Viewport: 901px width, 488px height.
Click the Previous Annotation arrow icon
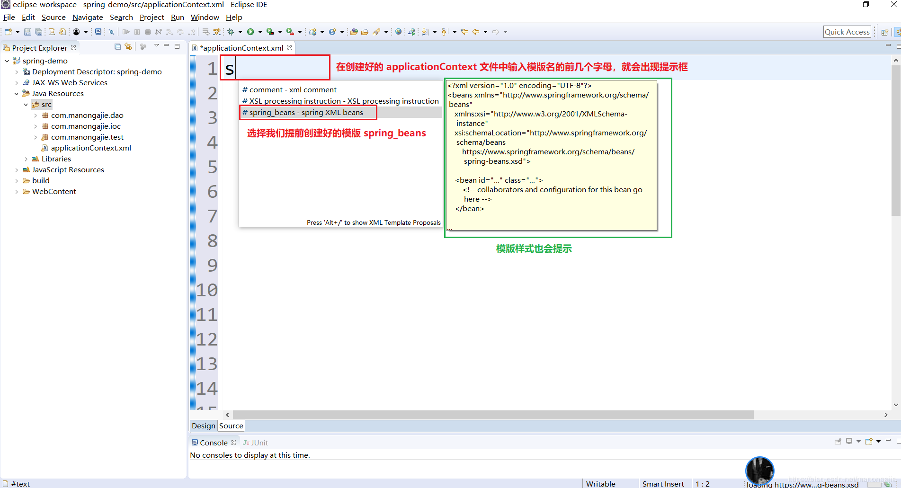point(445,32)
